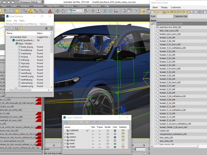Toggle Render teapot for the studio layer
This screenshot has height=155, width=207.
(107, 144)
